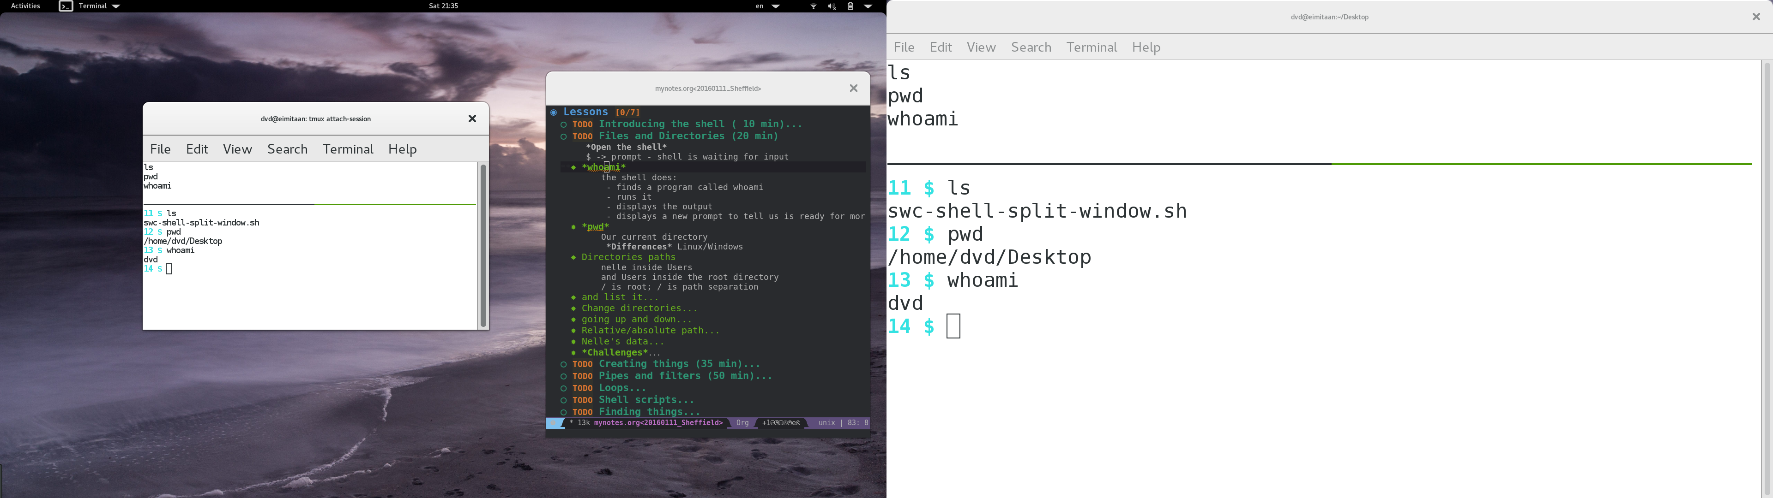Open Help menu in the ~/Desktop terminal
Viewport: 1773px width, 498px height.
pyautogui.click(x=1146, y=47)
